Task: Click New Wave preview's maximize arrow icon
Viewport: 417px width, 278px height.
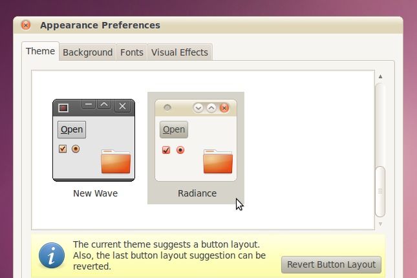Action: click(105, 105)
